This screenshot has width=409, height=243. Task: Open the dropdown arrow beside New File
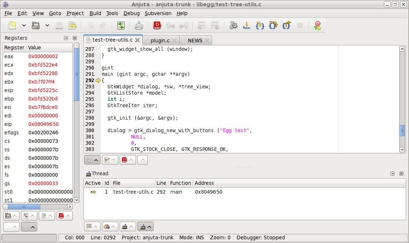coord(24,25)
